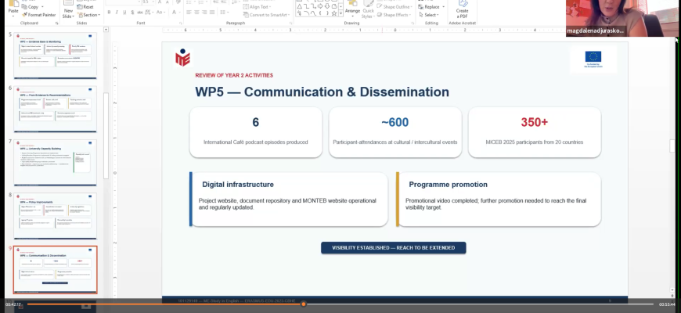Toggle text Shadow formatting

pyautogui.click(x=132, y=13)
